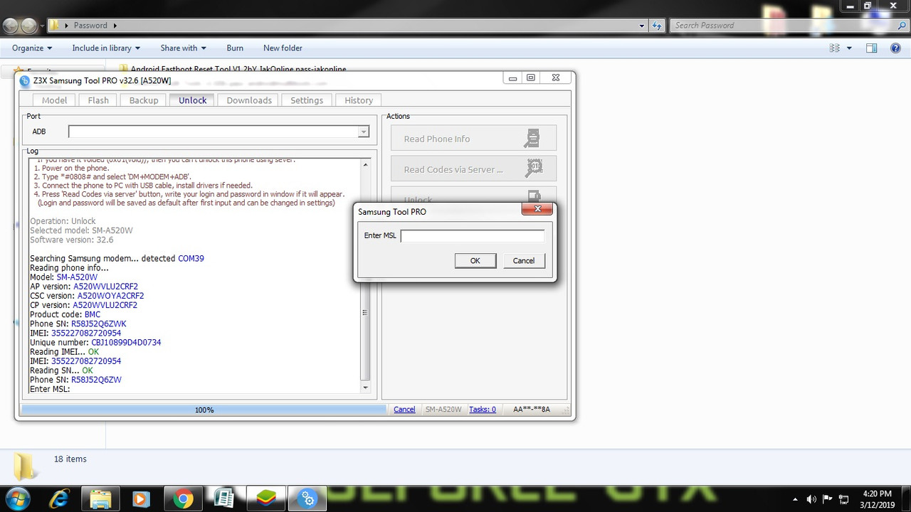Click Read Codes via Server button
The image size is (911, 512).
[473, 169]
